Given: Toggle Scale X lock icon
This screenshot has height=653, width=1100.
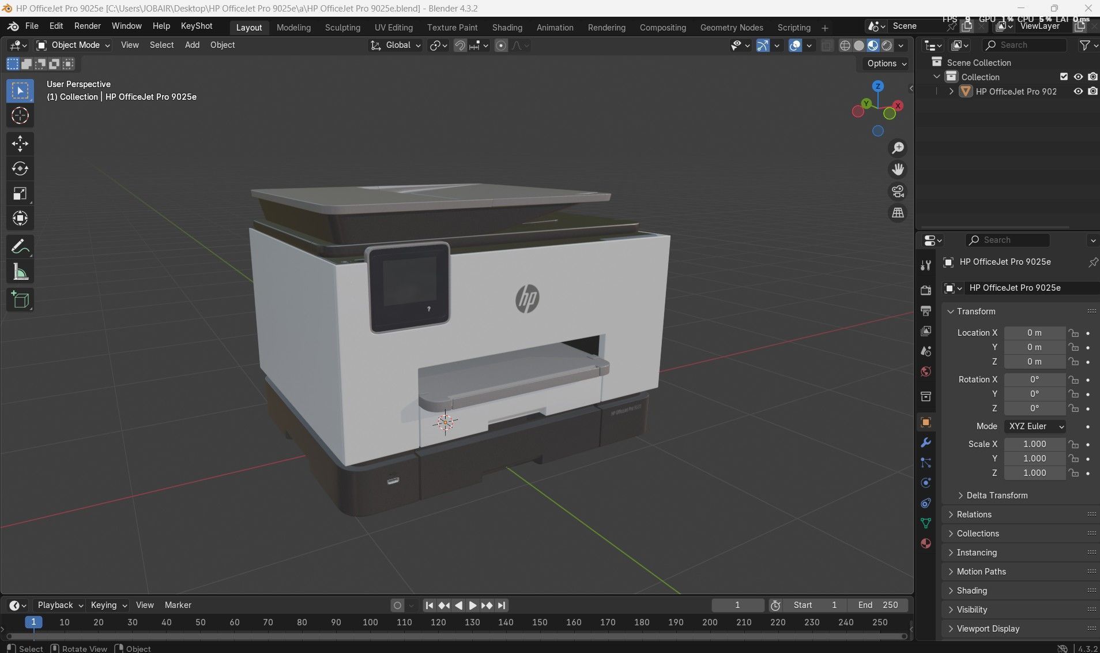Looking at the screenshot, I should pos(1073,444).
